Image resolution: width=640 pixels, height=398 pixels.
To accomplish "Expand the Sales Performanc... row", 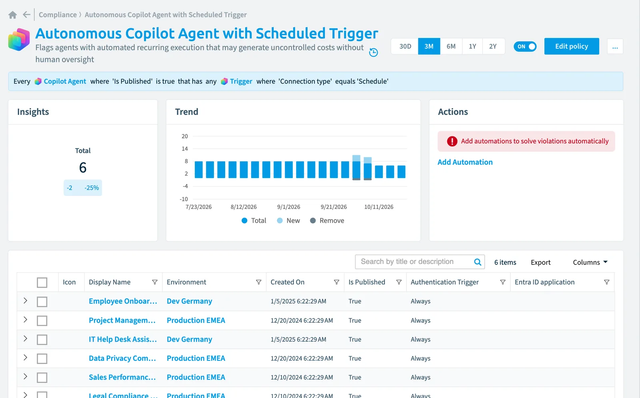I will point(25,376).
